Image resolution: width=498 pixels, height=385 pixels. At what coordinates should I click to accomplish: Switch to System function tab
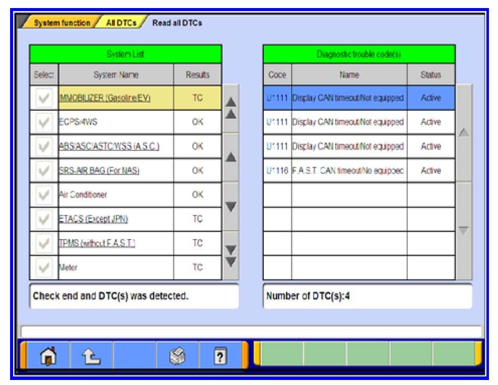(x=61, y=23)
